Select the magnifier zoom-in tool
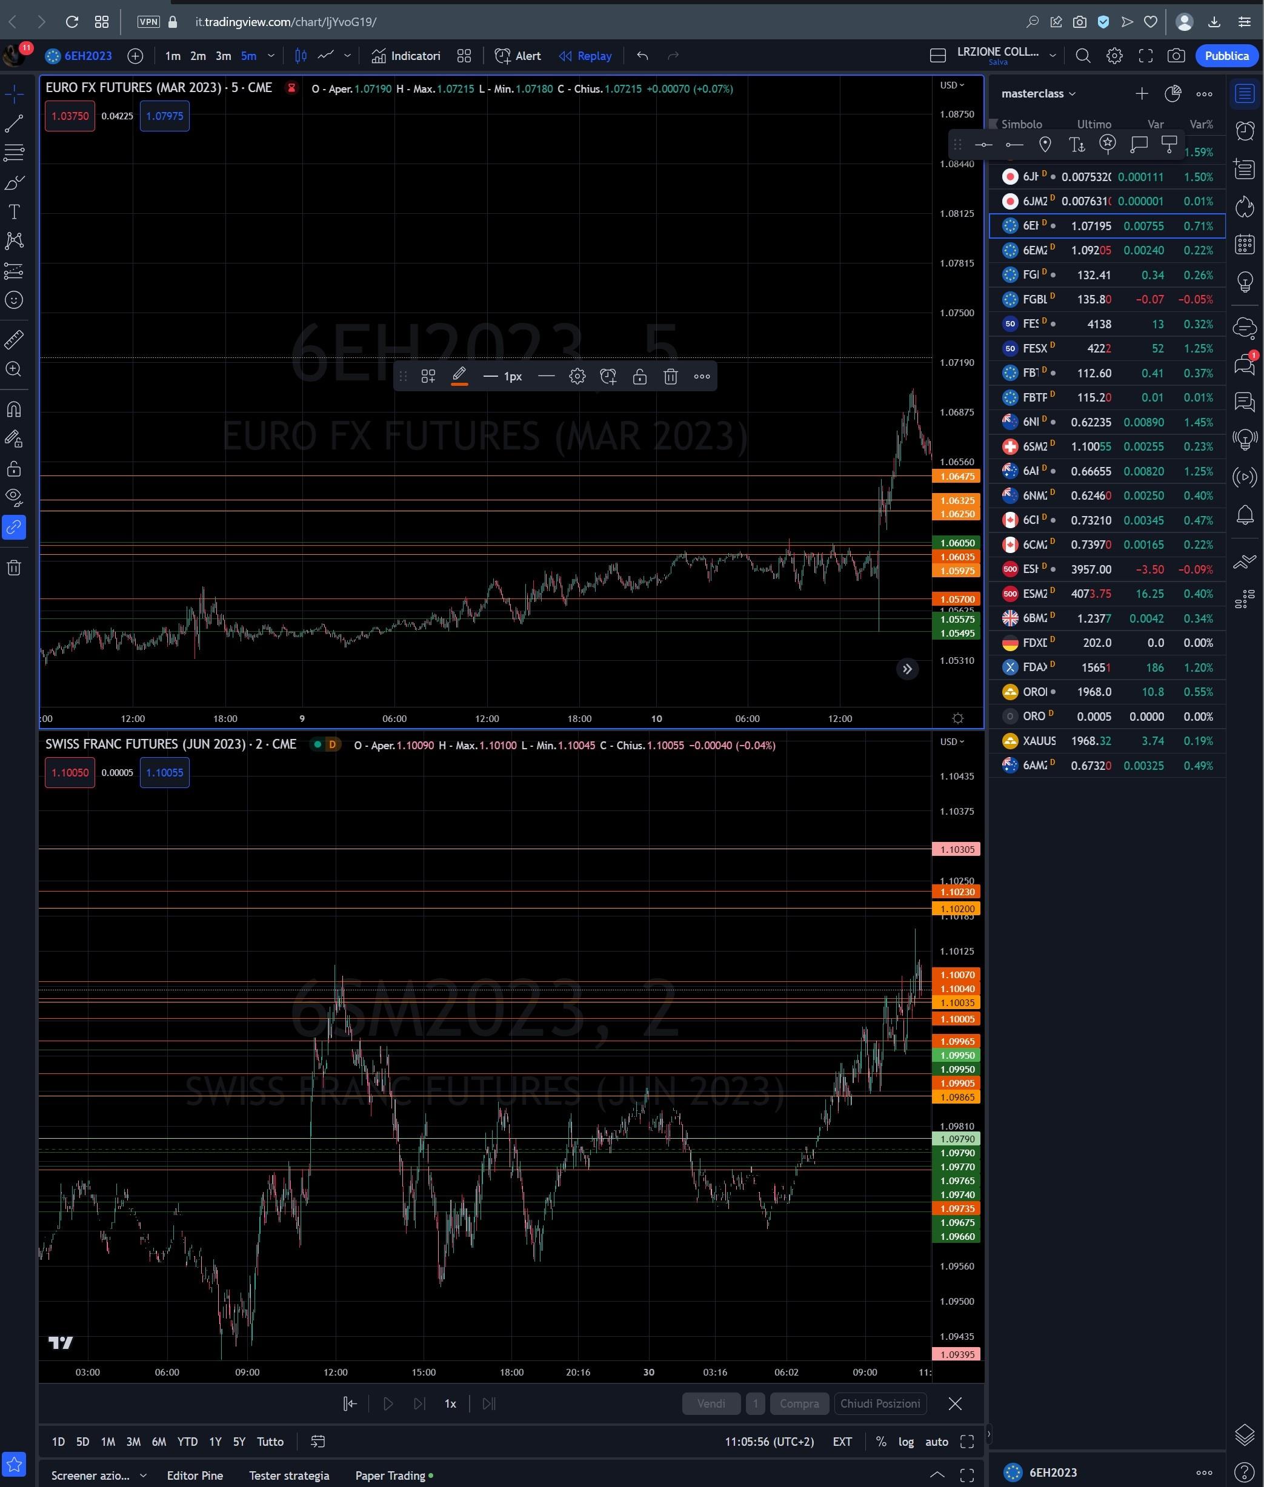Image resolution: width=1264 pixels, height=1487 pixels. tap(13, 369)
